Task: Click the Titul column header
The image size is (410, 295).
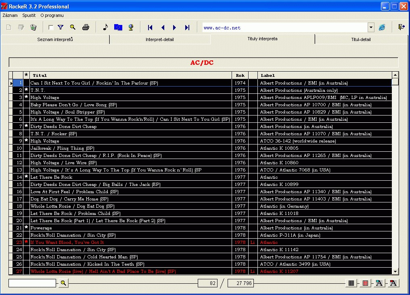Action: [131, 75]
